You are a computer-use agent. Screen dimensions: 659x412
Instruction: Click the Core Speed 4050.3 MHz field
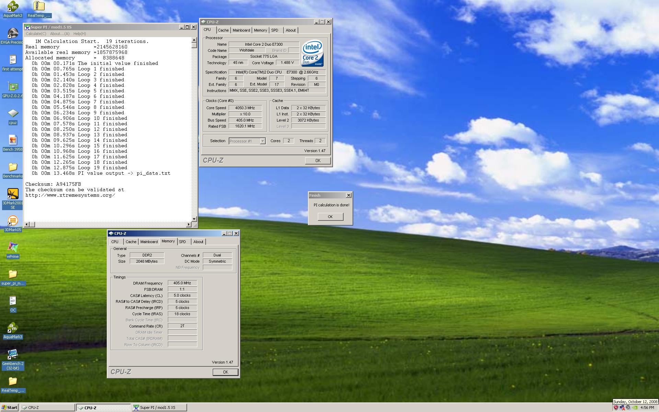[245, 108]
